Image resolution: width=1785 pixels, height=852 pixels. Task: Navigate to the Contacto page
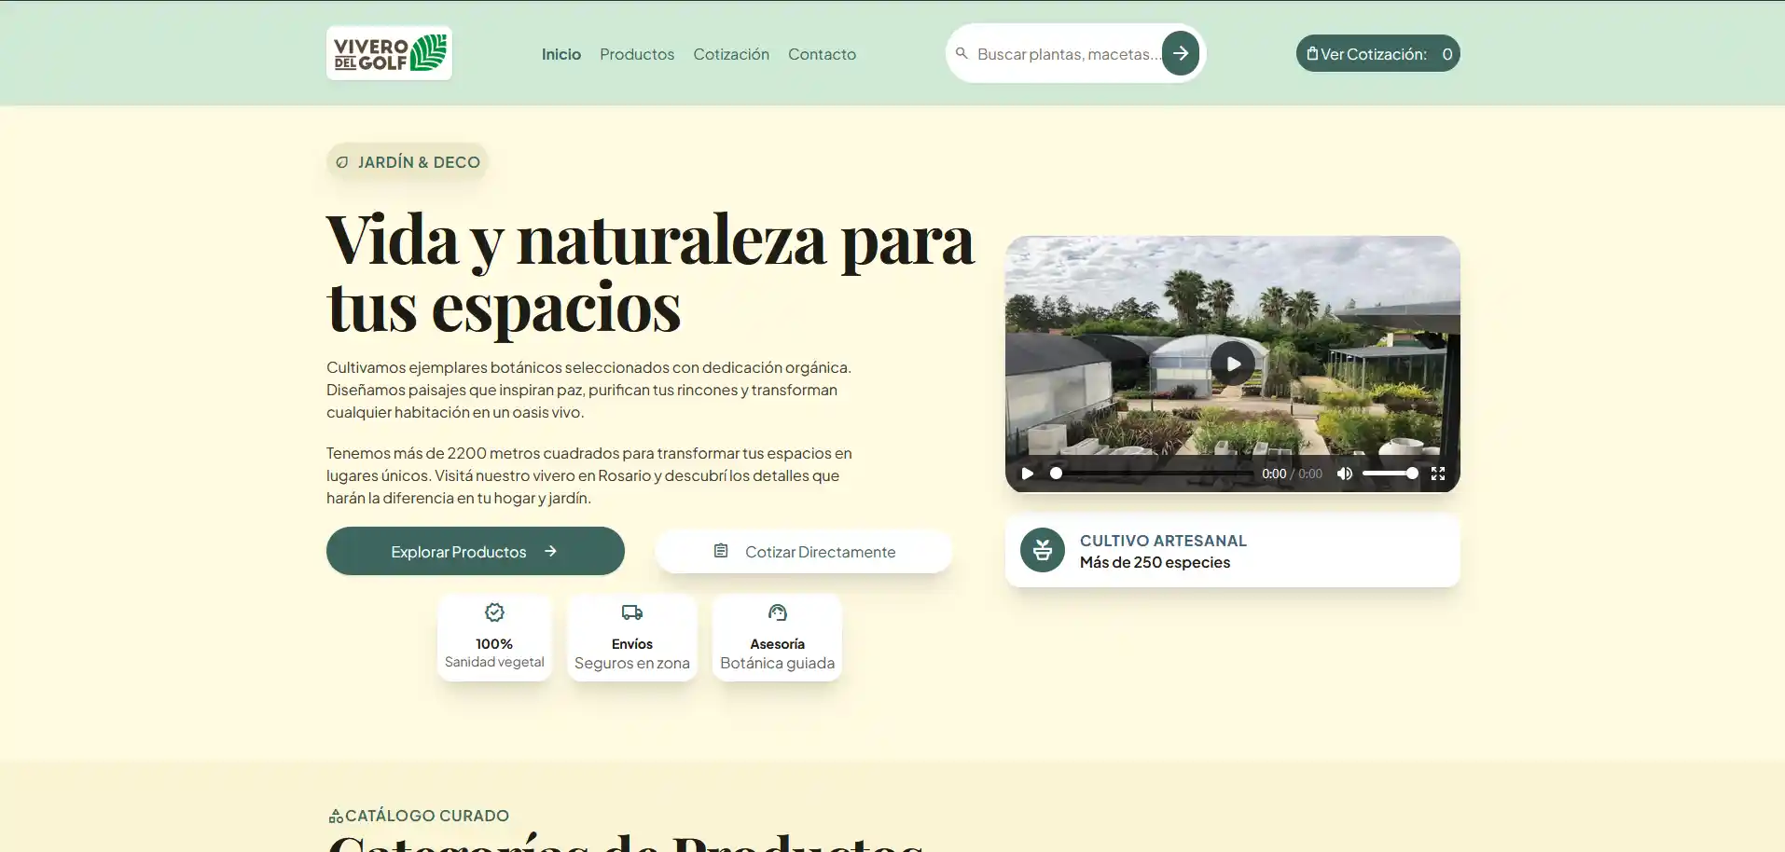tap(822, 54)
